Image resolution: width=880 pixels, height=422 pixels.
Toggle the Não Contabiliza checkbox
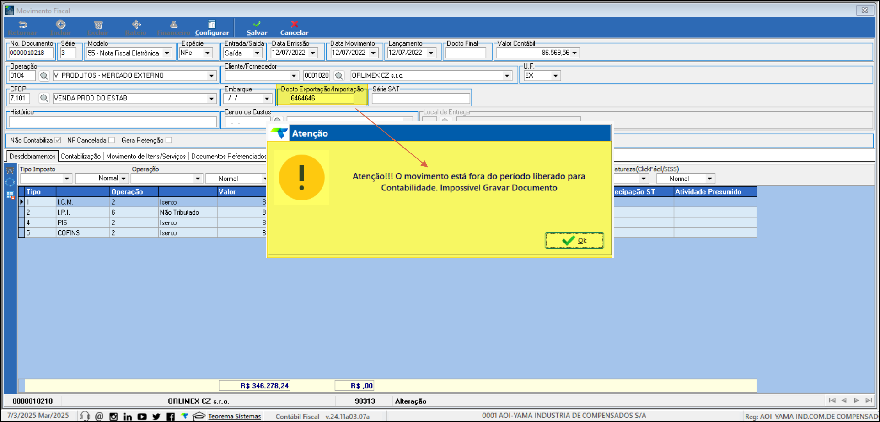tap(58, 140)
